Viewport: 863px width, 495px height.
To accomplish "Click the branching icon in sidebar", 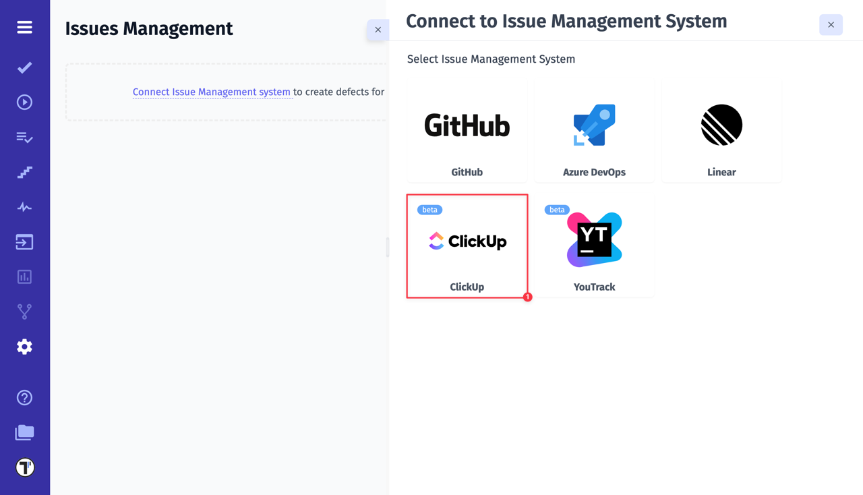I will point(24,311).
